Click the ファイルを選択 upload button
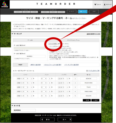This screenshot has width=116, height=123. tap(53, 44)
